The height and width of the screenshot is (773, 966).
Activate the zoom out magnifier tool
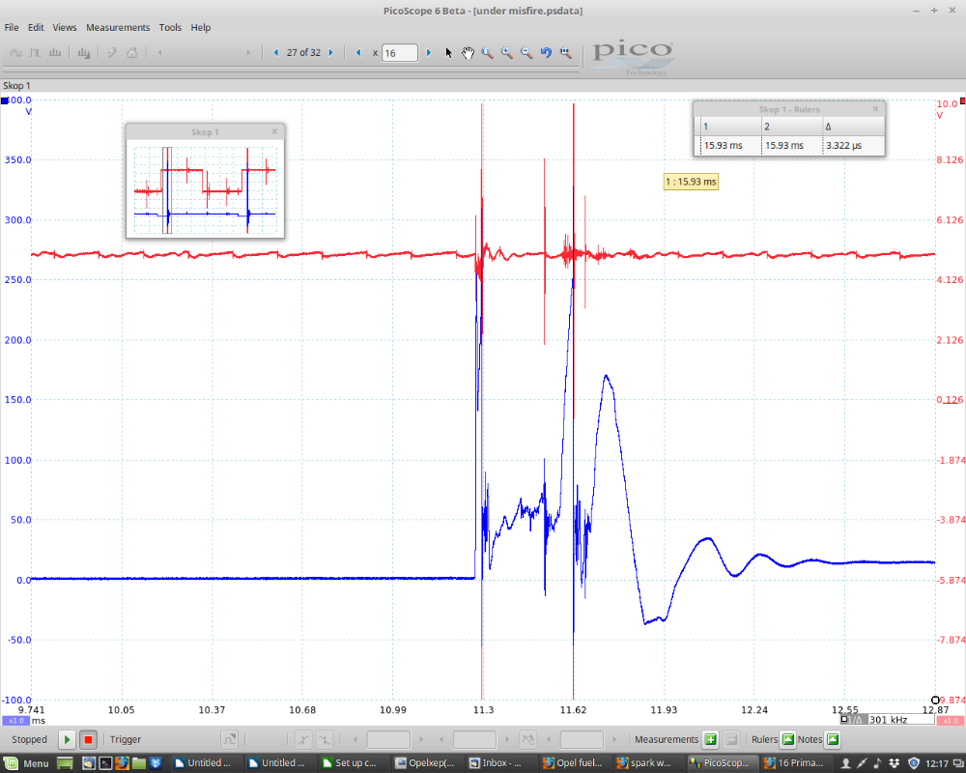coord(526,53)
